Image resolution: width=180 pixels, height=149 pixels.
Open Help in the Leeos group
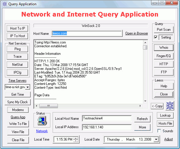(x=164, y=86)
